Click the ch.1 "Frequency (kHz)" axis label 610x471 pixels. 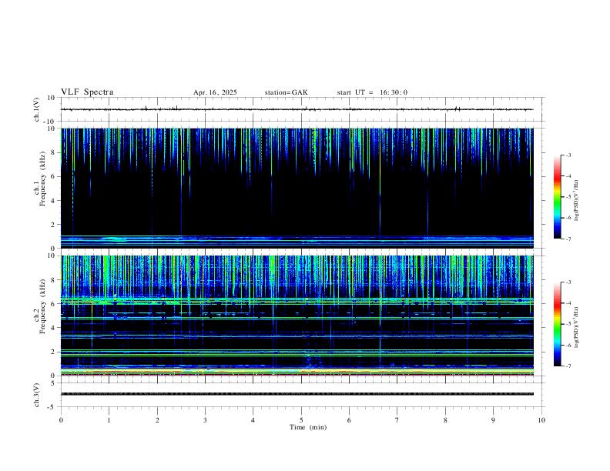tap(42, 179)
